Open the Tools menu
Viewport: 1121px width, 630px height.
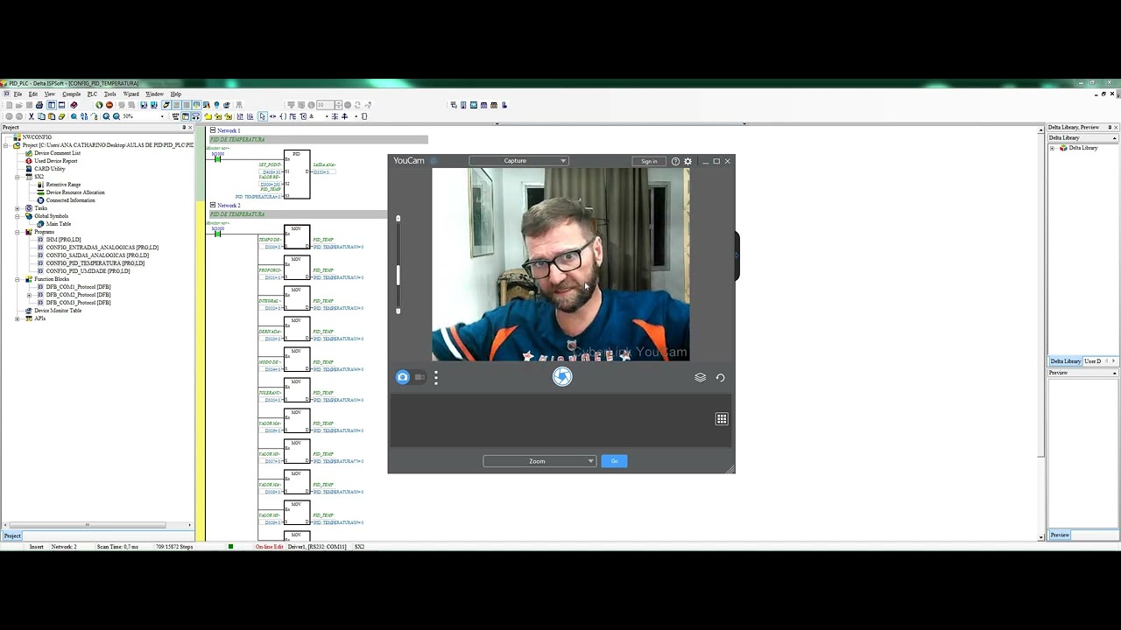click(109, 94)
